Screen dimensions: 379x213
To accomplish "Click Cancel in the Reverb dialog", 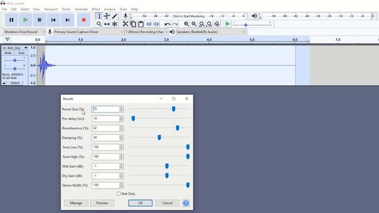I will 167,203.
